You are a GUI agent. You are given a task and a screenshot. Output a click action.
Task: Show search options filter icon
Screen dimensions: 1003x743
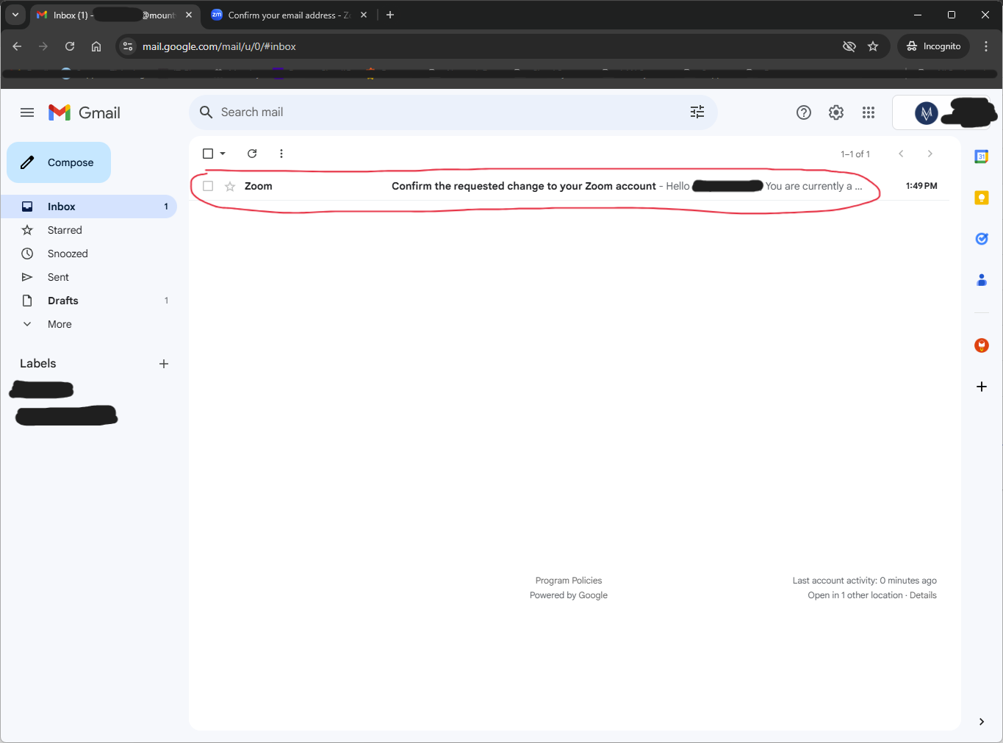point(697,112)
